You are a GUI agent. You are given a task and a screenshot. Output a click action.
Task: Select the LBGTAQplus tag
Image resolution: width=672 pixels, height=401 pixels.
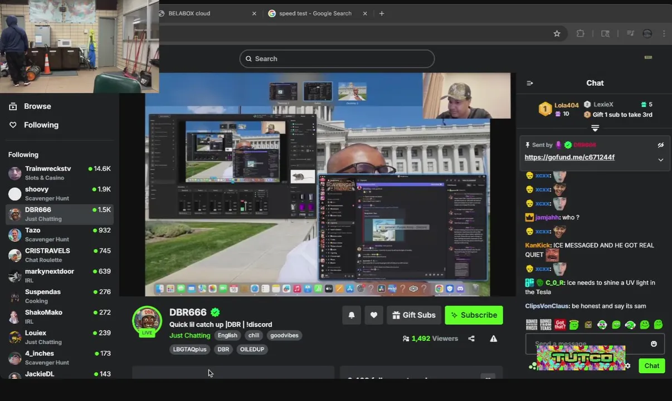coord(190,349)
